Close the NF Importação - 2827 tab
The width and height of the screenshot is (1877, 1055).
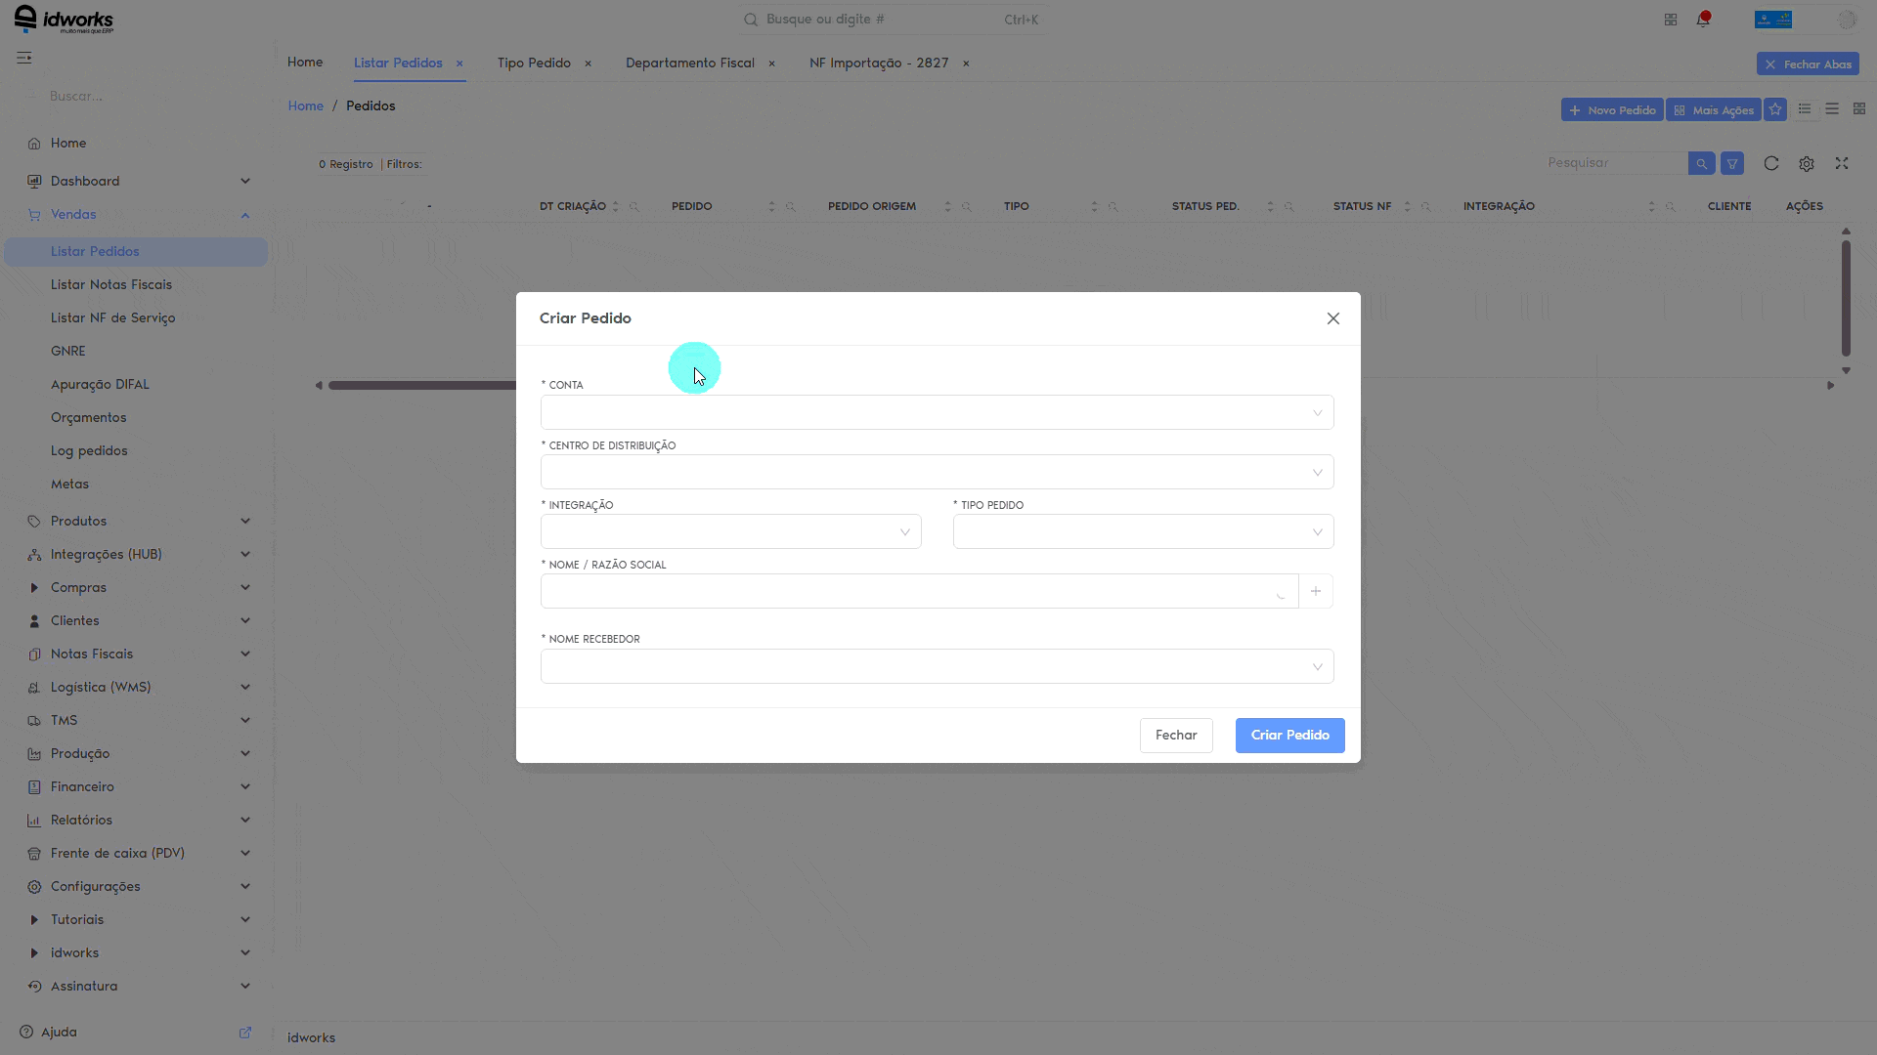click(x=966, y=63)
